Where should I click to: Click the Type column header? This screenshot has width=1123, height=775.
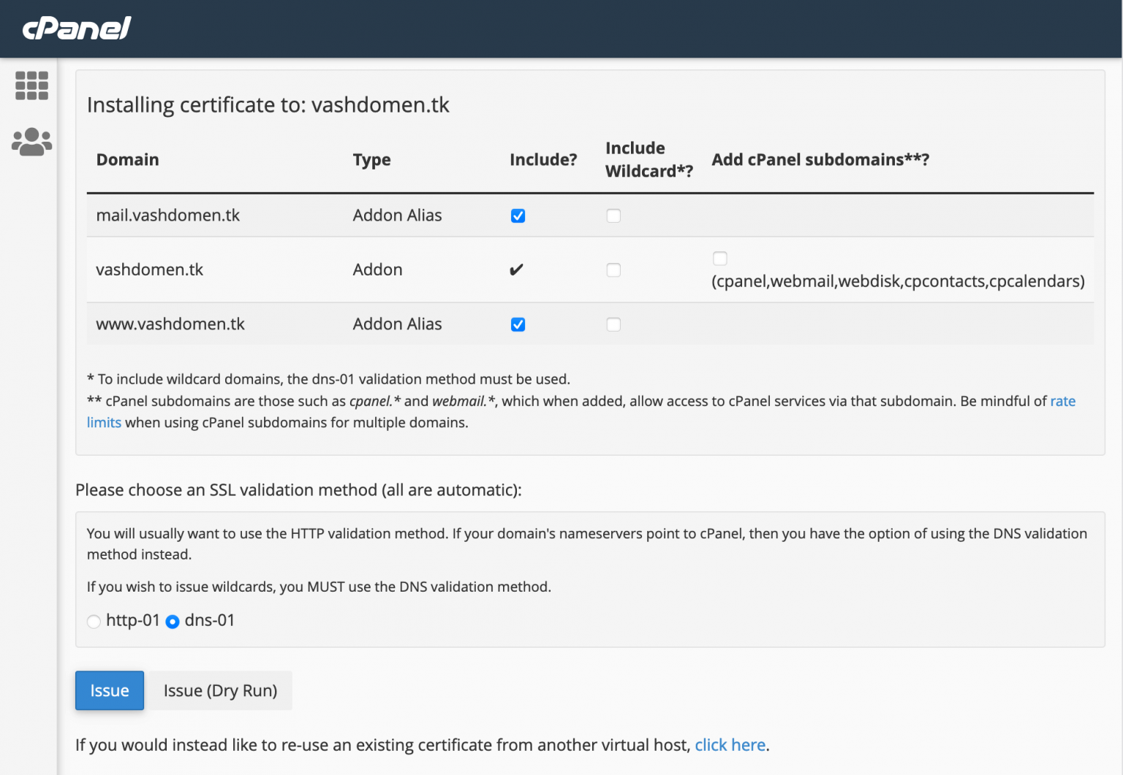click(371, 160)
